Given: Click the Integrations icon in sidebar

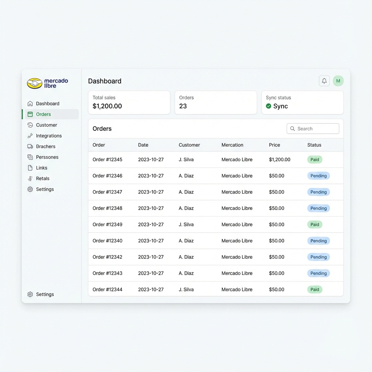Looking at the screenshot, I should (30, 136).
